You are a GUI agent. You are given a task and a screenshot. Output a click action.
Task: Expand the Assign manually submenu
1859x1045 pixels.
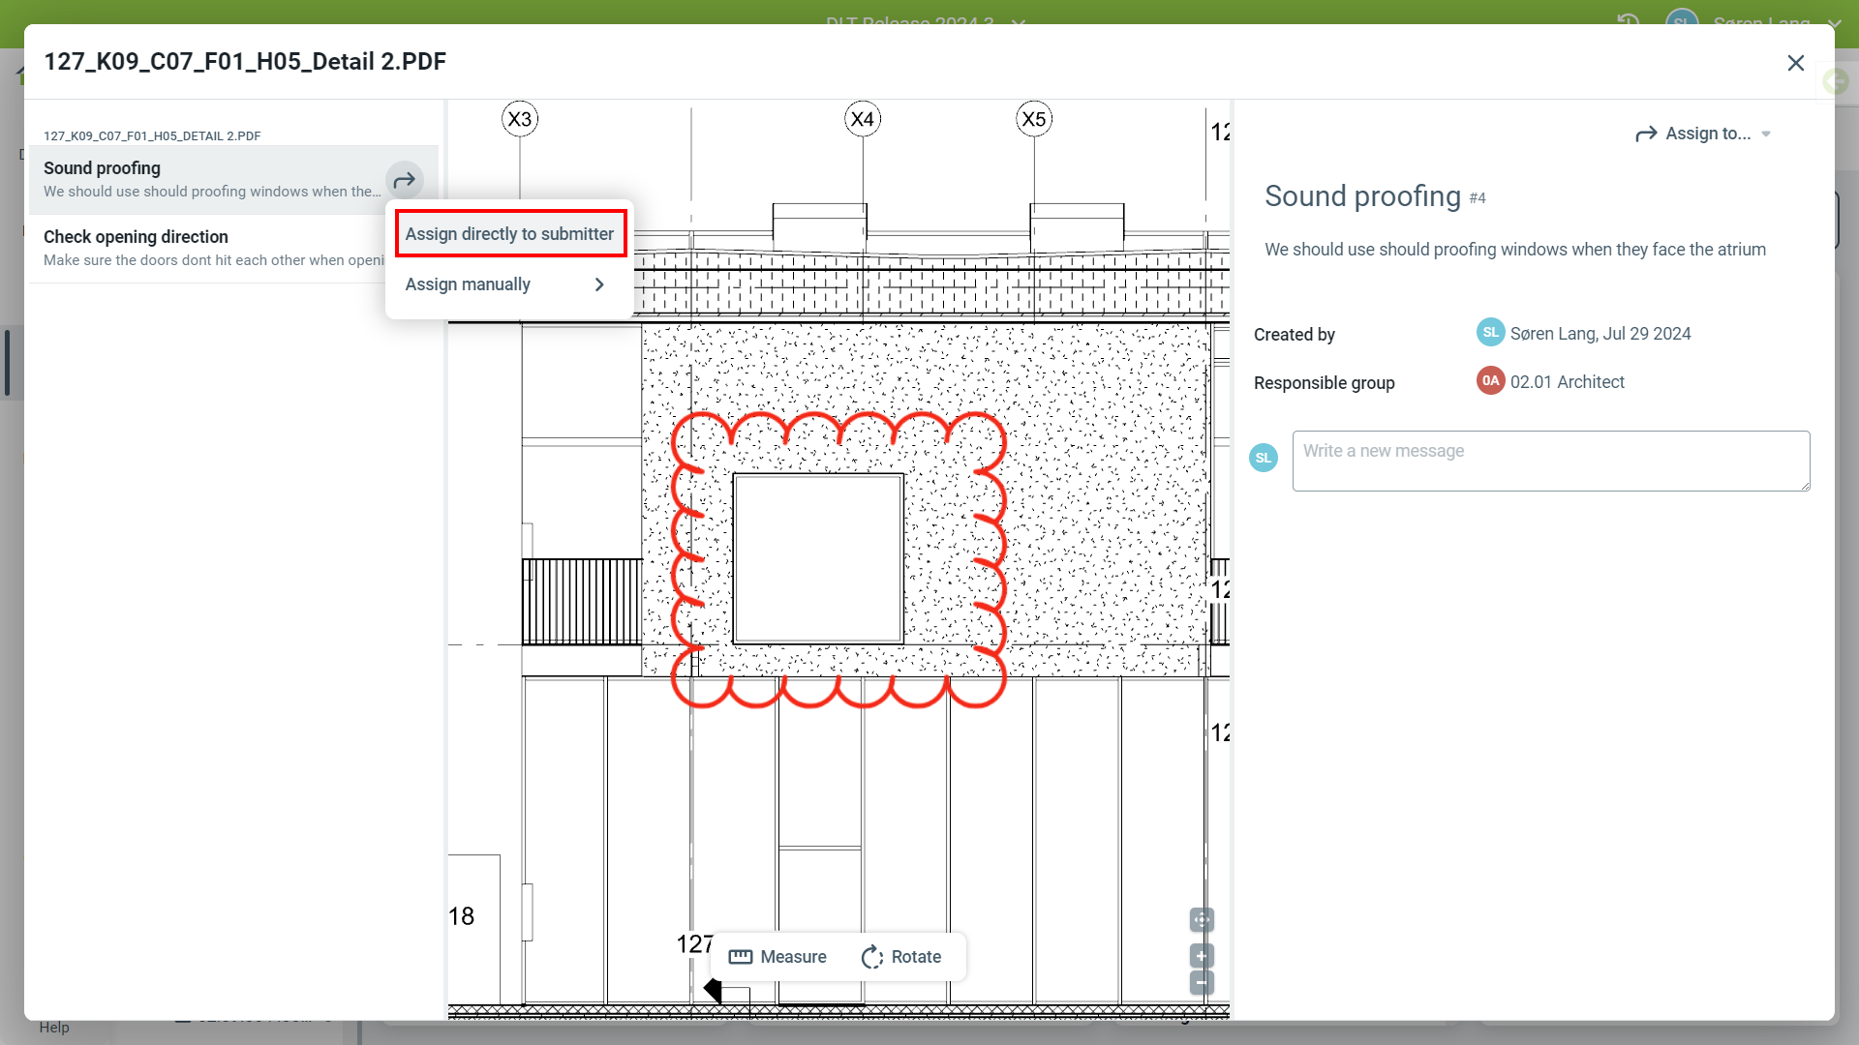[508, 284]
